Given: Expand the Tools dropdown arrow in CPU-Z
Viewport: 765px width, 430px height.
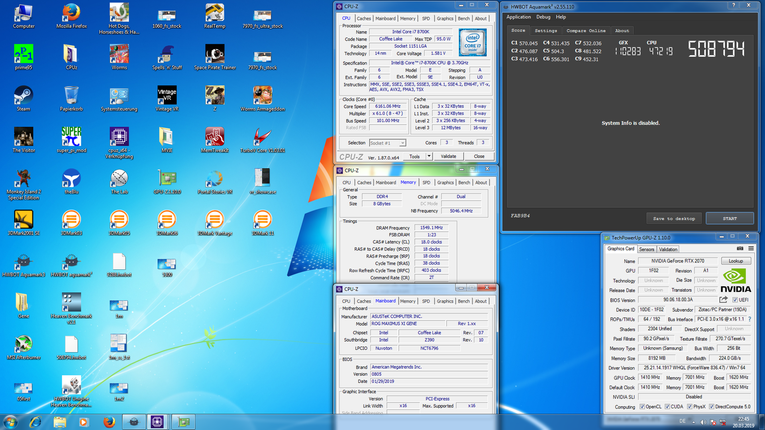Looking at the screenshot, I should 429,156.
